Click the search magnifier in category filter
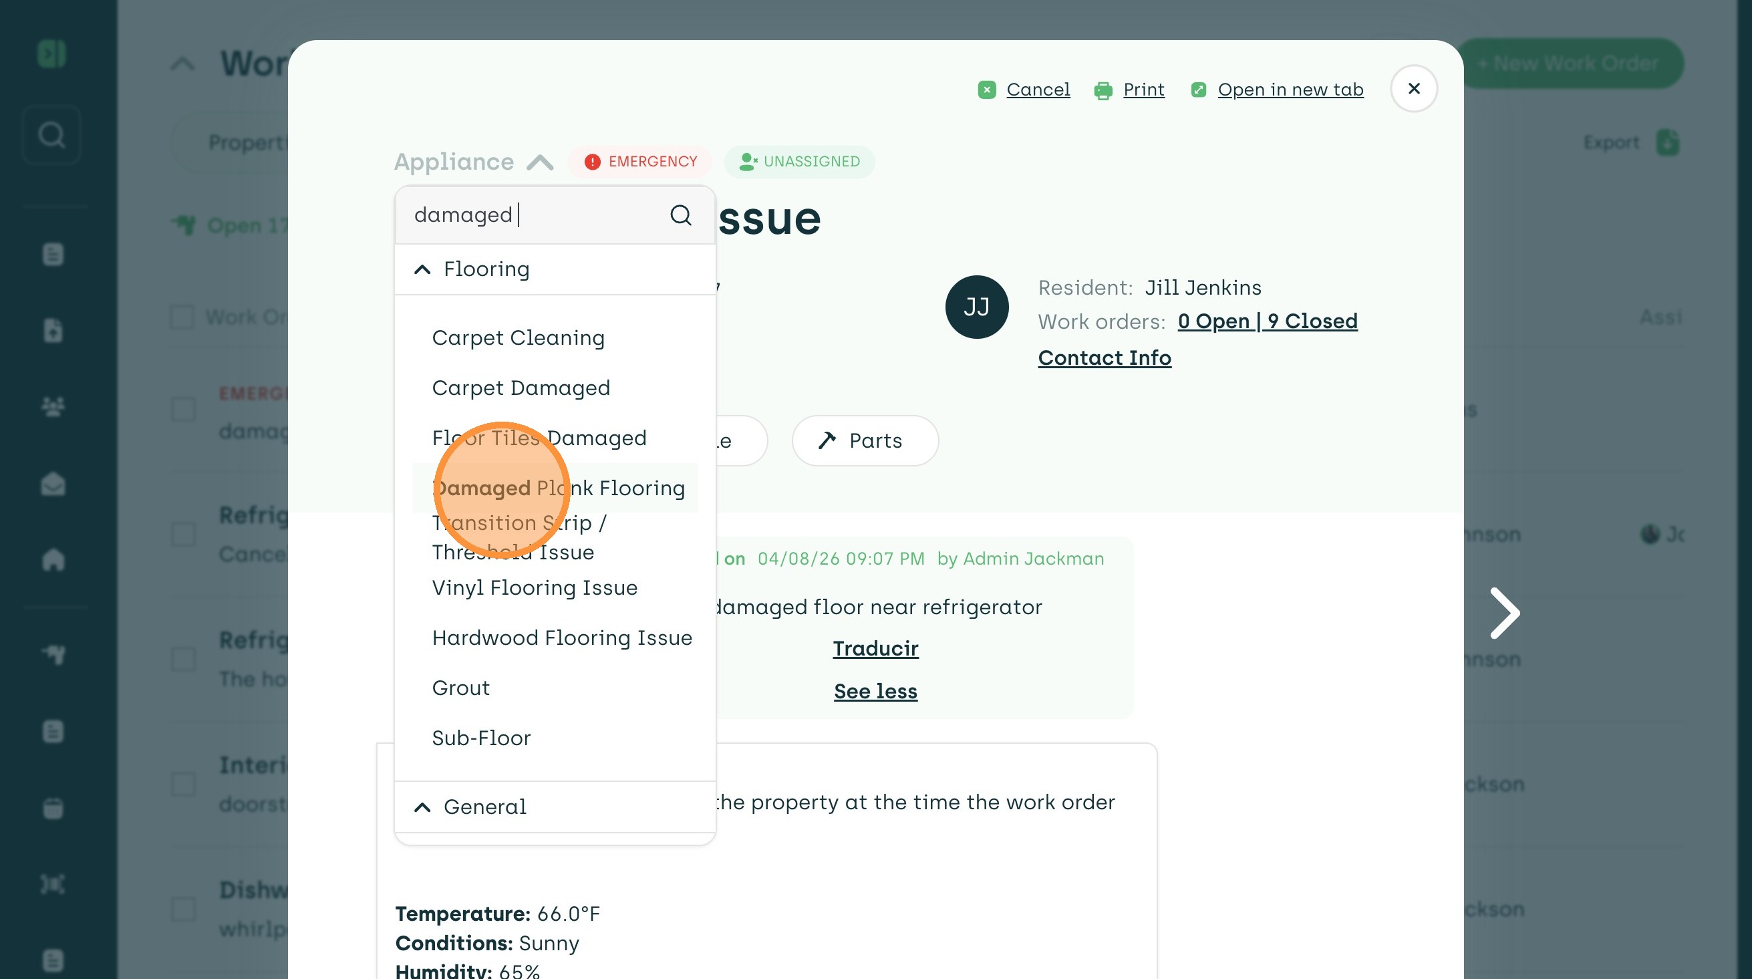Viewport: 1752px width, 979px height. click(x=680, y=215)
